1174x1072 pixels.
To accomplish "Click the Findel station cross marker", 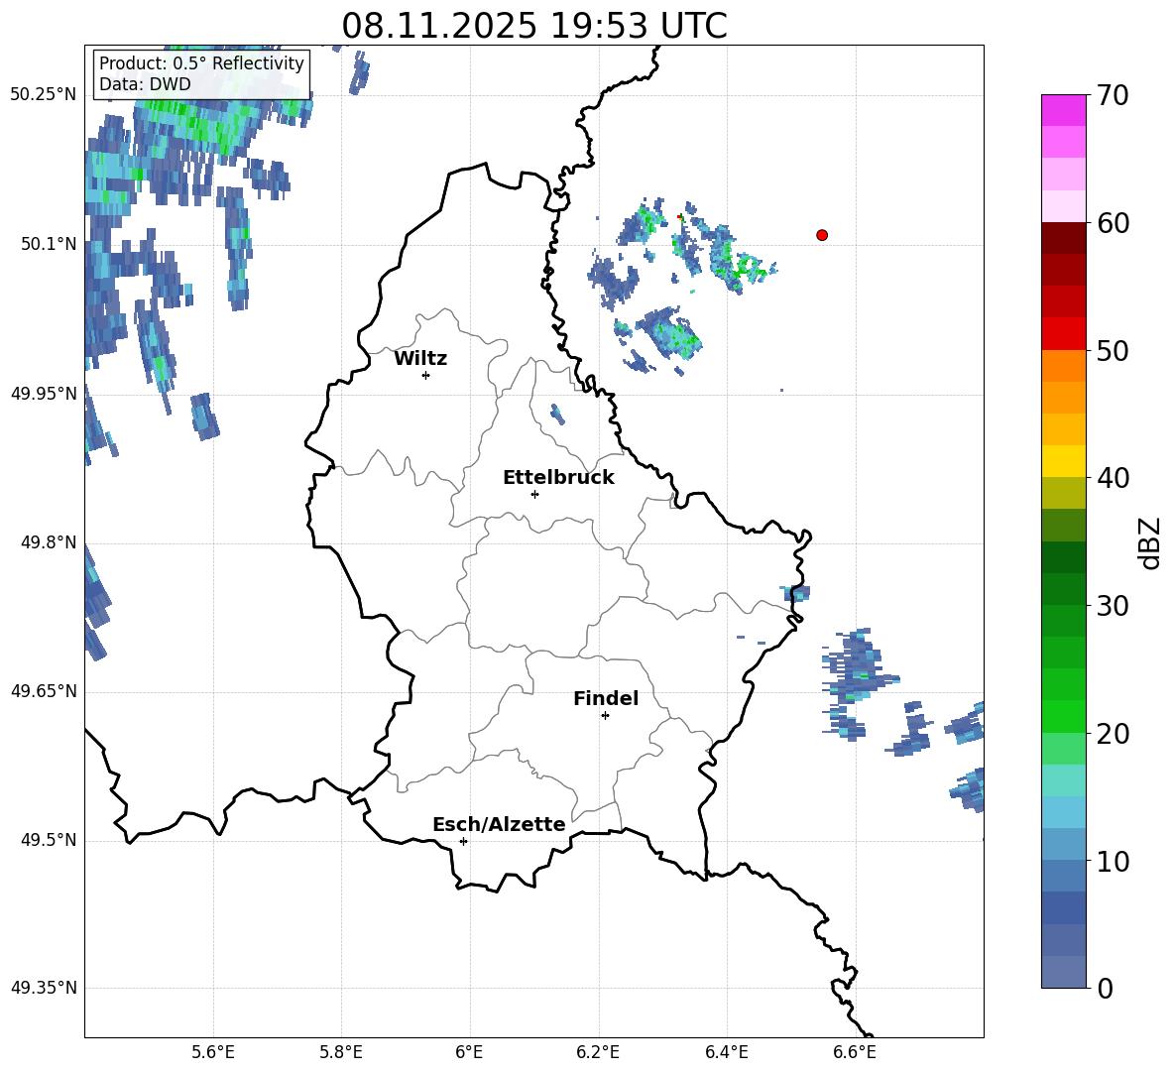I will point(605,716).
